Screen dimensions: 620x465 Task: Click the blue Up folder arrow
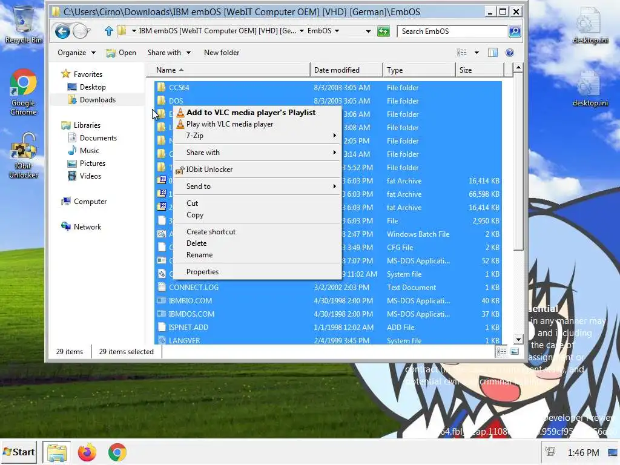coord(109,31)
